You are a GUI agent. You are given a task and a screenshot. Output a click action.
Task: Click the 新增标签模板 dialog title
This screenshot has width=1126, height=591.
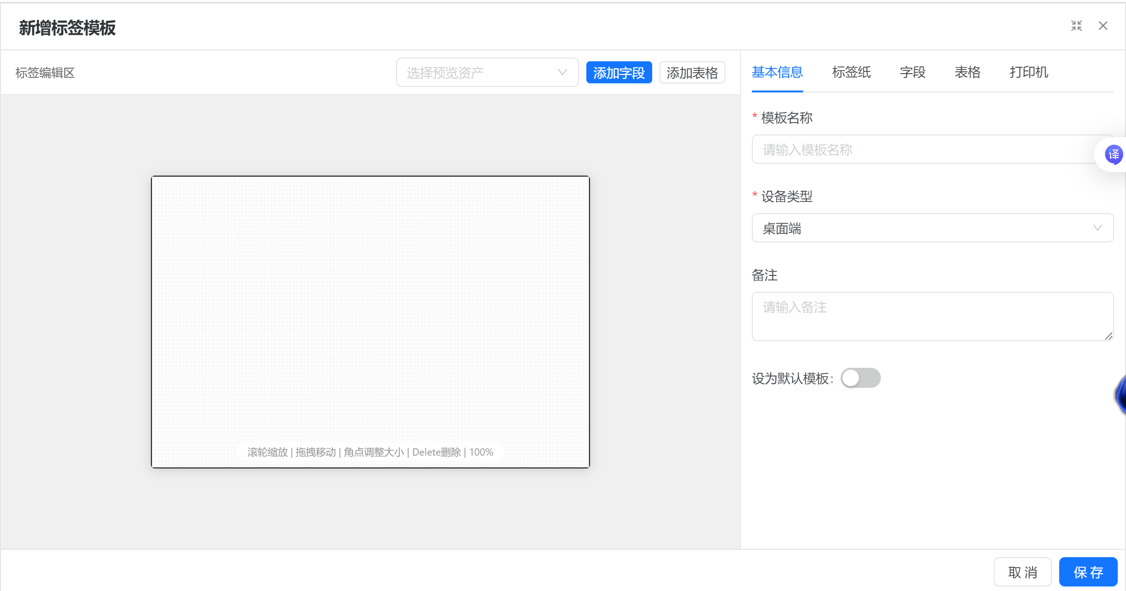67,27
